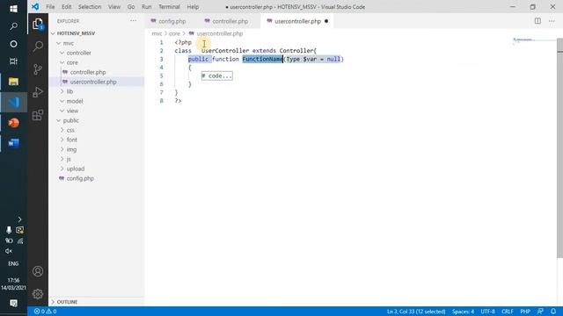Viewport: 563px width, 316px height.
Task: Switch to controller.php editor tab
Action: pyautogui.click(x=230, y=21)
